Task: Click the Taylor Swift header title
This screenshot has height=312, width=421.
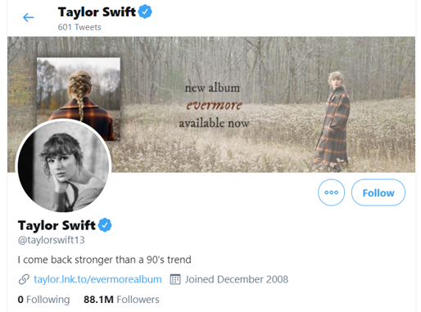Action: pos(97,12)
